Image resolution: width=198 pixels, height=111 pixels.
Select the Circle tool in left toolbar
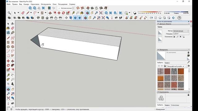coord(8,47)
